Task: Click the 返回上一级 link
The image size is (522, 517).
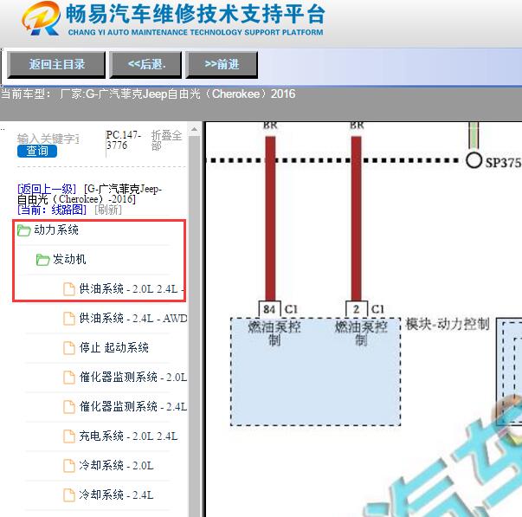Action: 47,189
